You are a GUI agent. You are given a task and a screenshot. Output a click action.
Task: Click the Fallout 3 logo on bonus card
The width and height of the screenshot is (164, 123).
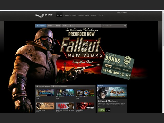pyautogui.click(x=108, y=66)
